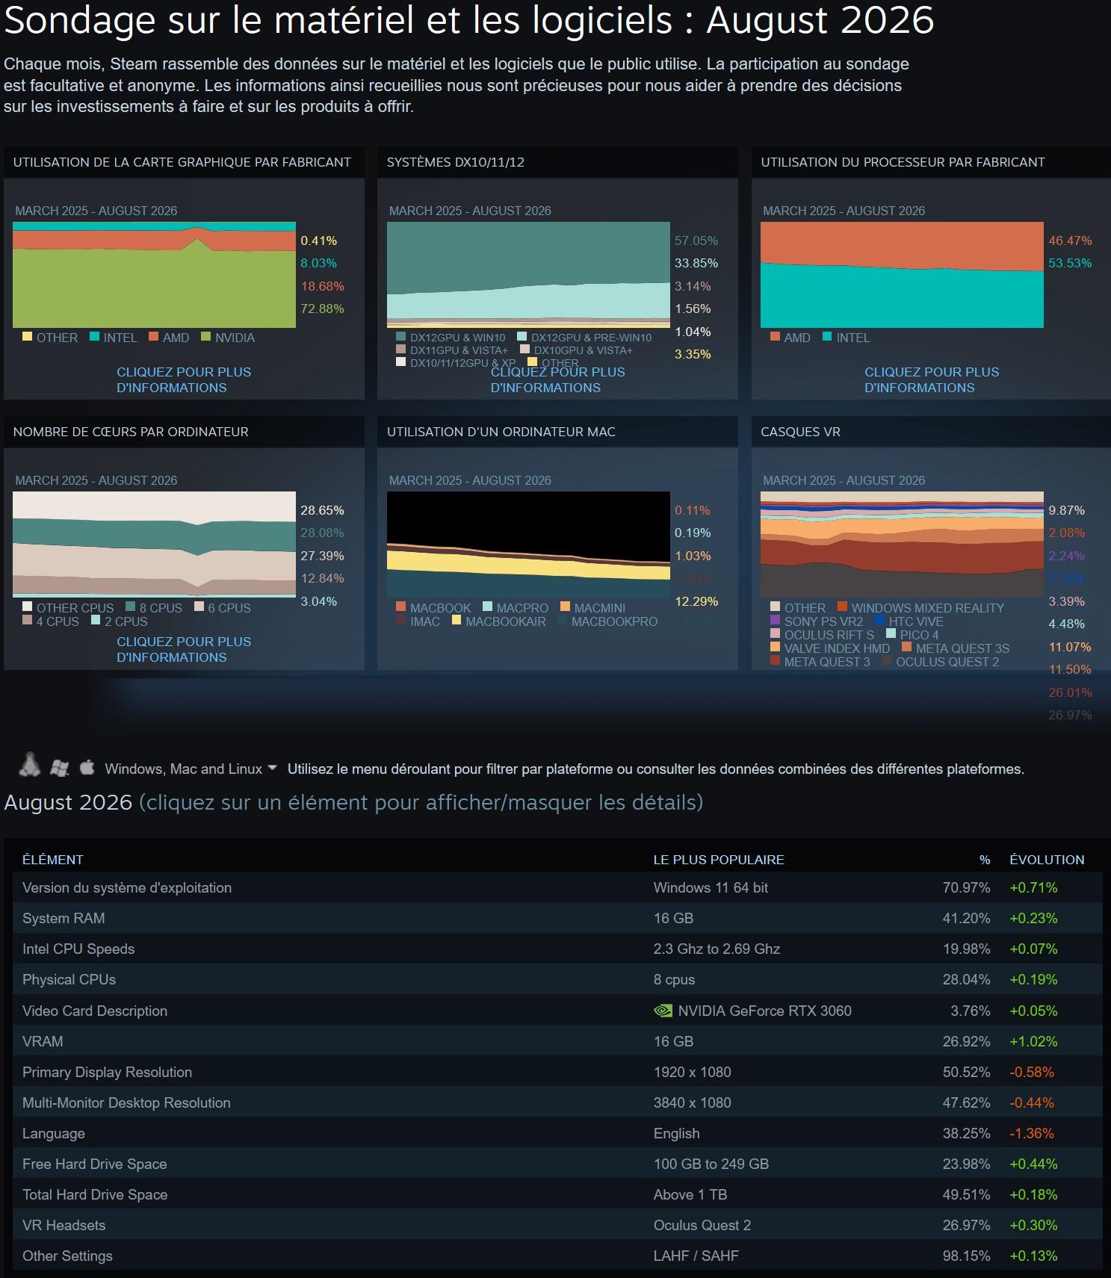Click the -1.36% Language evolution value
Viewport: 1111px width, 1278px height.
pyautogui.click(x=1032, y=1133)
